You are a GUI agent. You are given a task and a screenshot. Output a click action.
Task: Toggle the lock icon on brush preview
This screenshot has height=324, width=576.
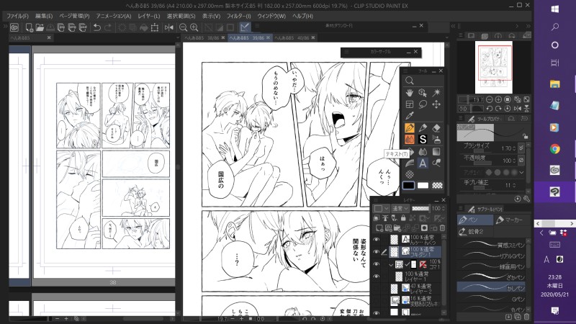pyautogui.click(x=526, y=136)
